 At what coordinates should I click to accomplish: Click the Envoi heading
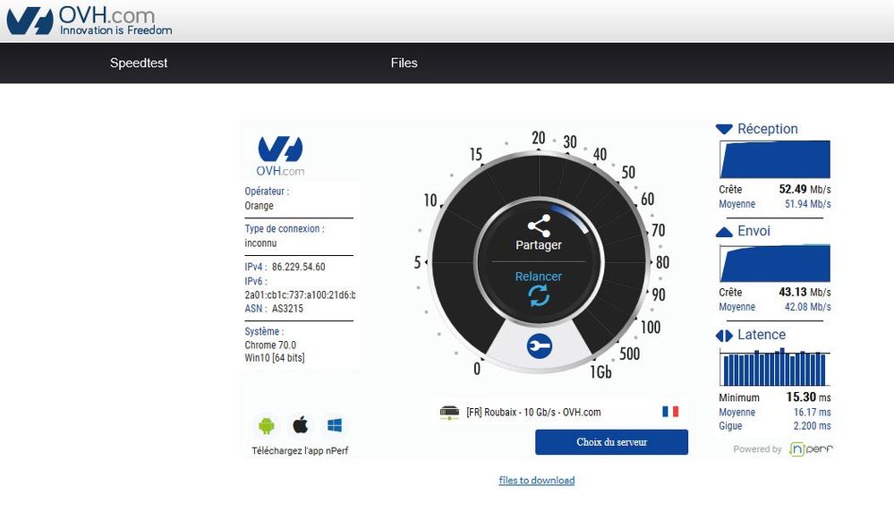tap(754, 231)
